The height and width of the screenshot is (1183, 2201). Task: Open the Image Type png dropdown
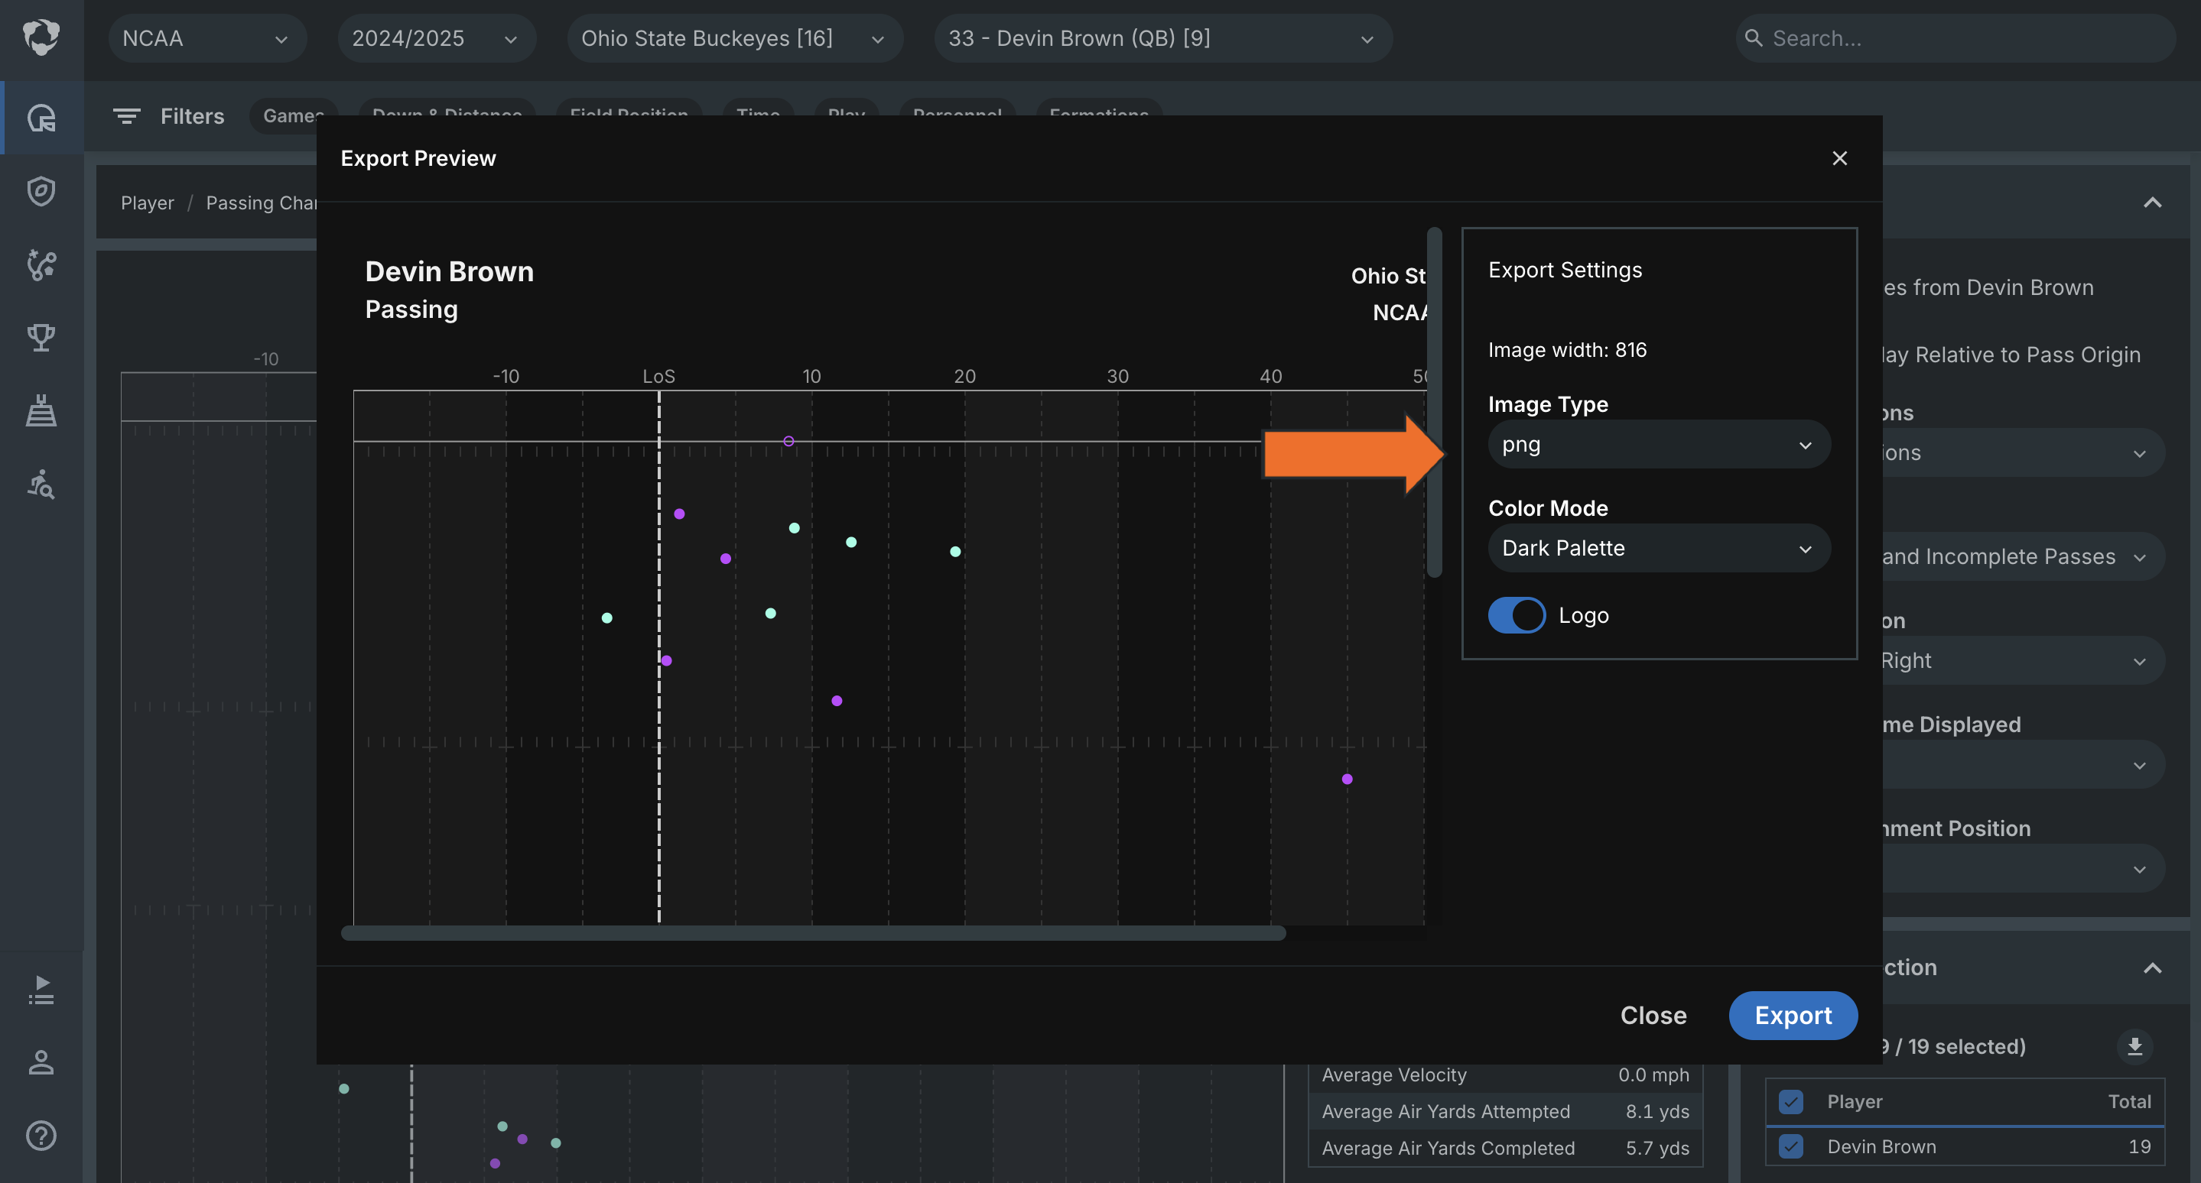(1659, 445)
